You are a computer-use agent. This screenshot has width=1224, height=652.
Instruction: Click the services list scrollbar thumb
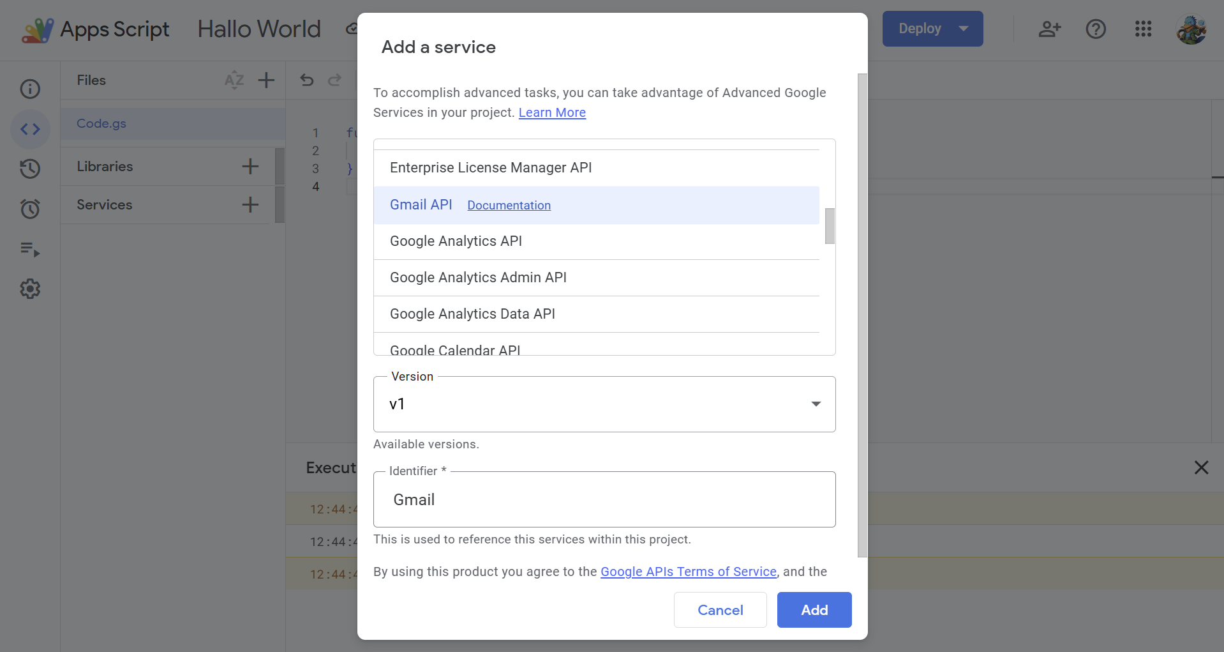click(x=830, y=226)
